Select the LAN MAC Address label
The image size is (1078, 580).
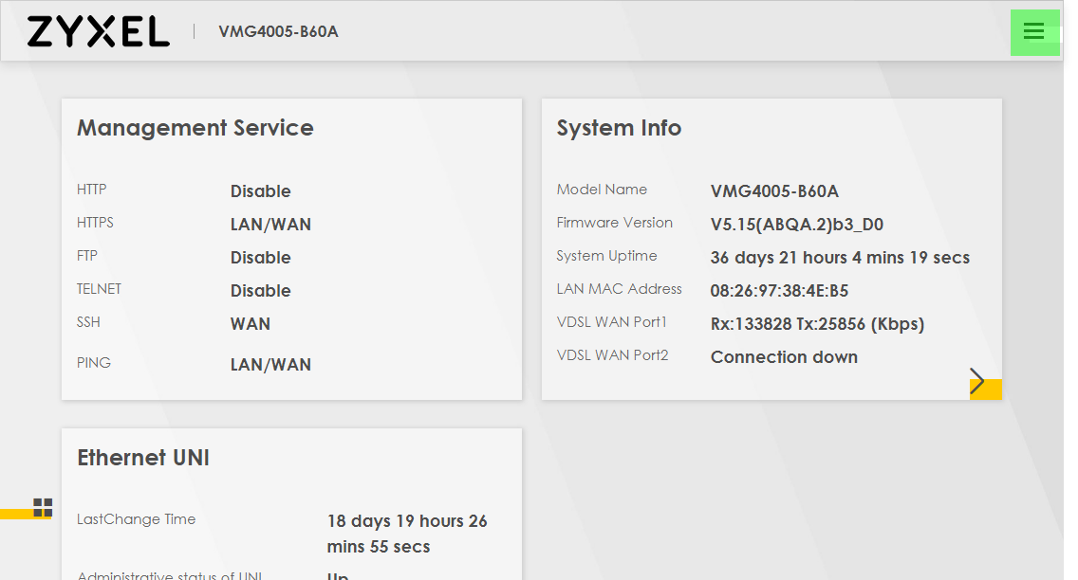(x=620, y=289)
